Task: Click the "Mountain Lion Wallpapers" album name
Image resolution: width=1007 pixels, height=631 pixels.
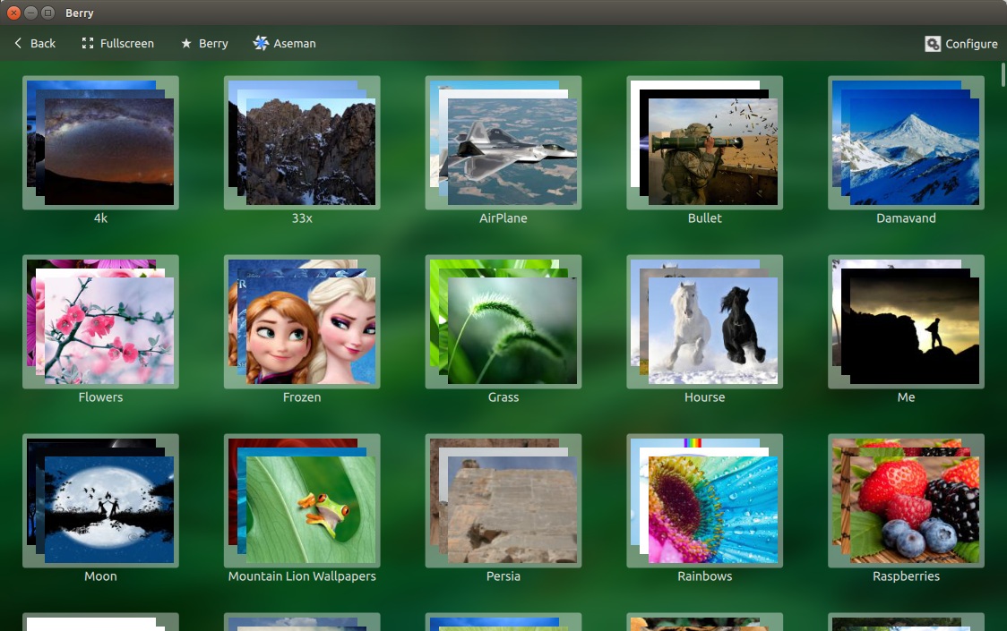Action: point(302,576)
